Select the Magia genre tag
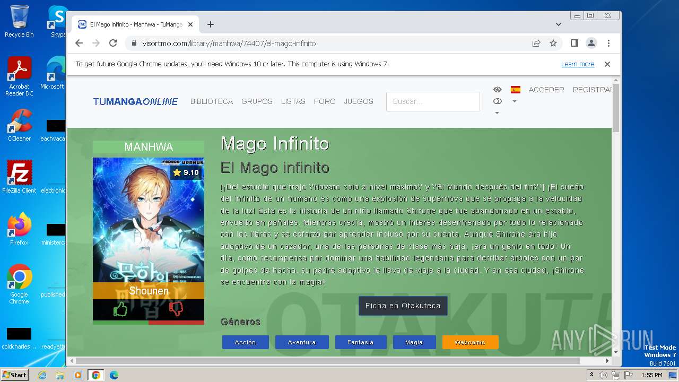 tap(414, 342)
